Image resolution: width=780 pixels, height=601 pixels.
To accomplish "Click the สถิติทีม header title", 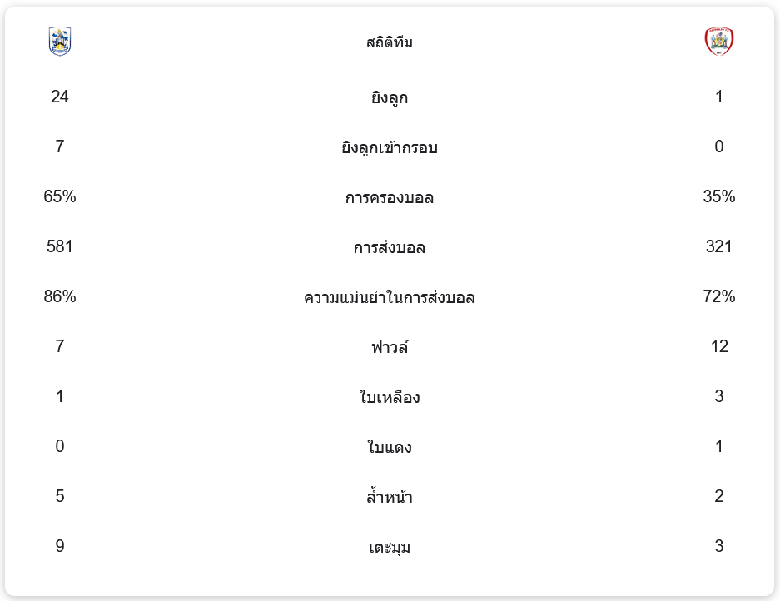I will tap(390, 42).
